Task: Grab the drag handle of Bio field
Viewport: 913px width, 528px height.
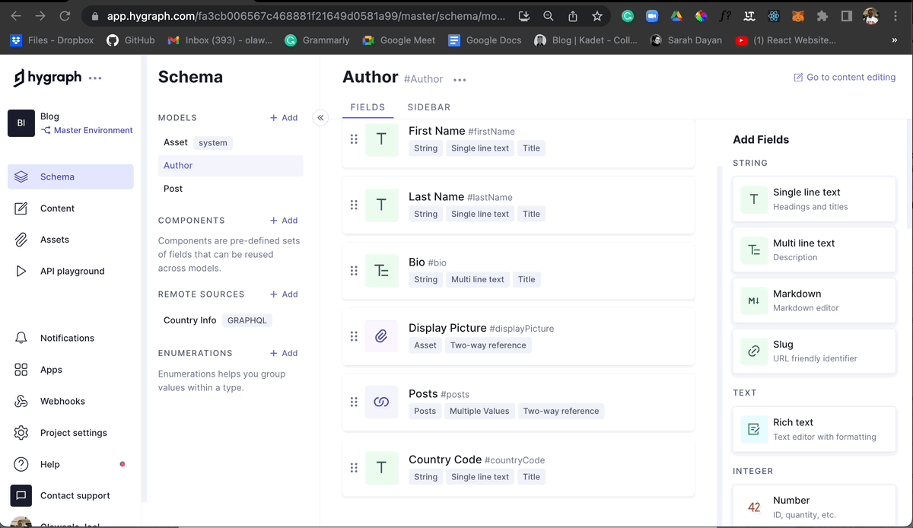Action: (354, 271)
